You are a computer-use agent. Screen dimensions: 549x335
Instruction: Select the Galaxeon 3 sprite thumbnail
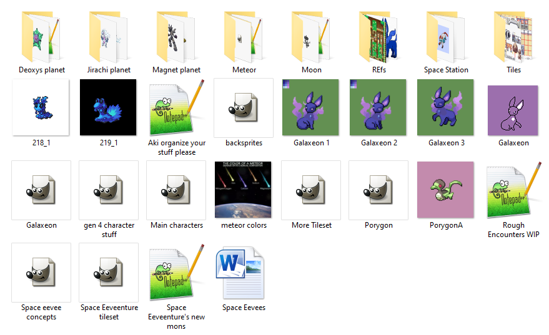[446, 107]
